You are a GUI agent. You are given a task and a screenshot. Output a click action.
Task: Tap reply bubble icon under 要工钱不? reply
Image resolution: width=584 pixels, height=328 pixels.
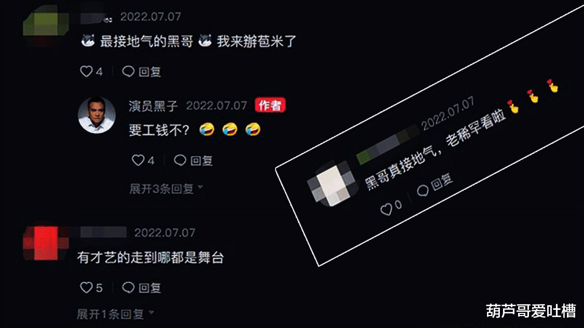click(180, 160)
